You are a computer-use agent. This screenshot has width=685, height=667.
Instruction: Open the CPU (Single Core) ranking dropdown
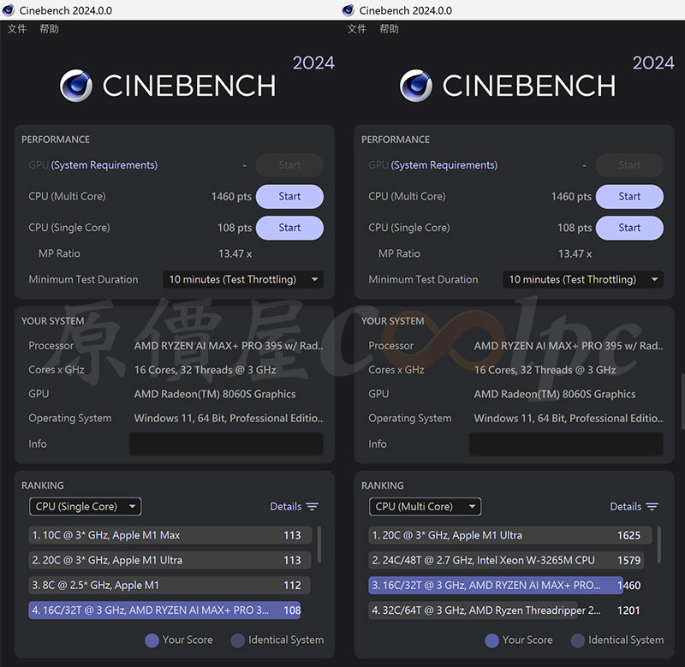[x=85, y=507]
